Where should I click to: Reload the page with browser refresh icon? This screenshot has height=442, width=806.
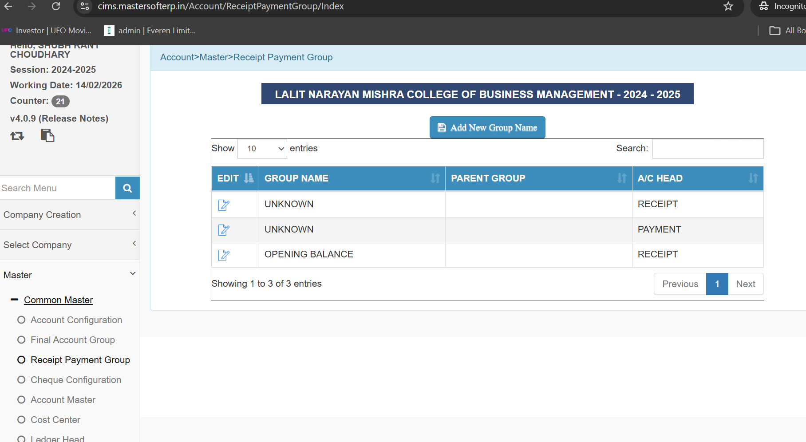(56, 6)
